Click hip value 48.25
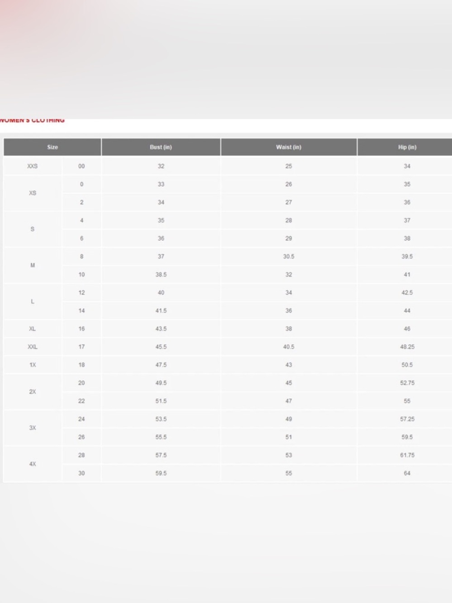452x603 pixels. pyautogui.click(x=407, y=347)
